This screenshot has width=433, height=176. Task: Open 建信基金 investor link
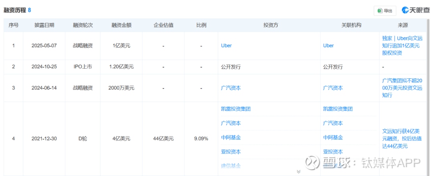tap(231, 166)
